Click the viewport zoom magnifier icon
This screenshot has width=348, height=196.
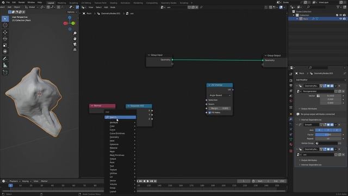(x=75, y=33)
